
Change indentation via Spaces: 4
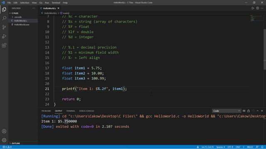click(220, 147)
